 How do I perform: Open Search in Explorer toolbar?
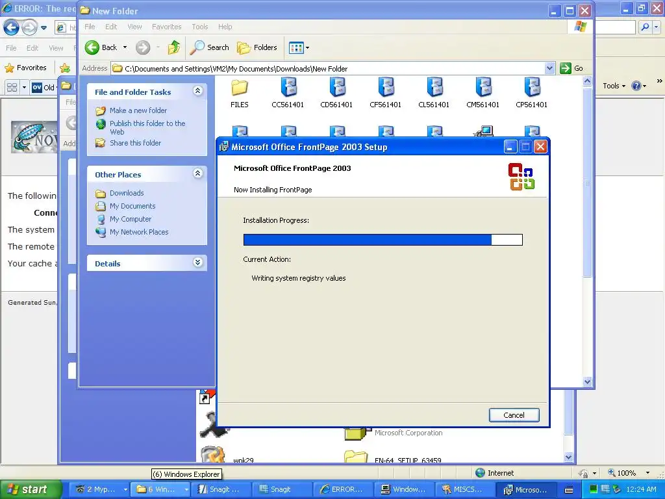pyautogui.click(x=209, y=47)
